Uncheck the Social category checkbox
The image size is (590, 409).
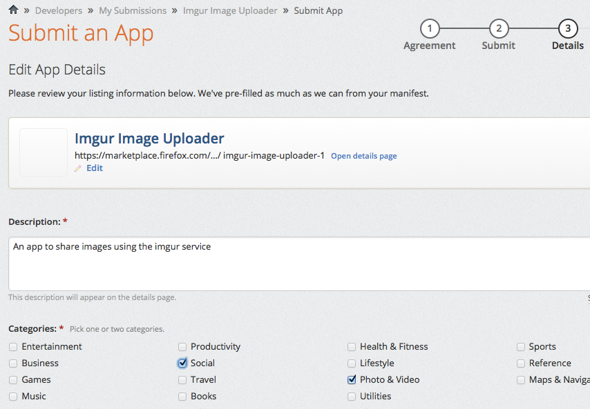pos(182,363)
